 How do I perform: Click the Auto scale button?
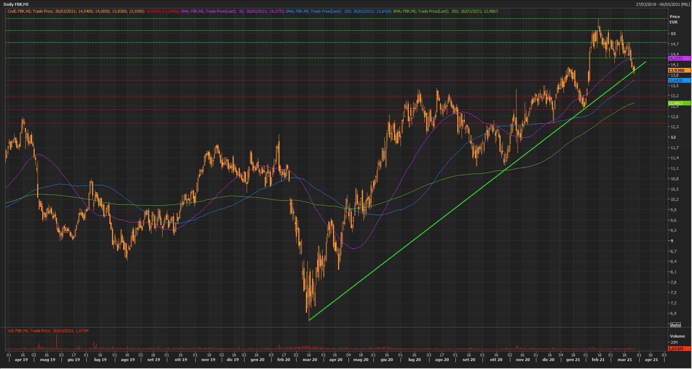675,325
